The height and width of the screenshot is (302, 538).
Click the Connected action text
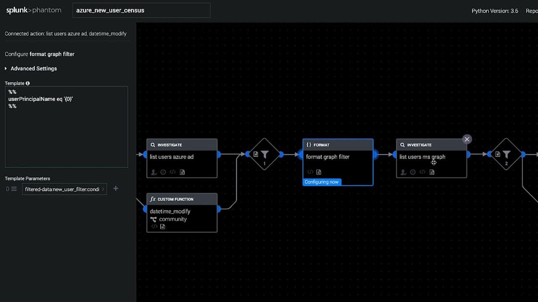[x=66, y=34]
